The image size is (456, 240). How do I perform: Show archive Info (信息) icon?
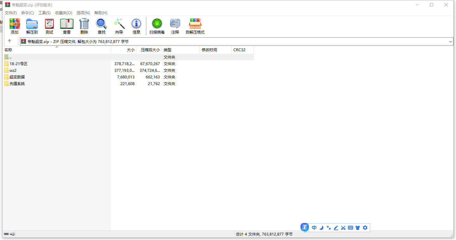pyautogui.click(x=136, y=24)
